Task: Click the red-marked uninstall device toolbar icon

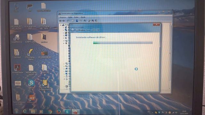Action: (x=93, y=21)
